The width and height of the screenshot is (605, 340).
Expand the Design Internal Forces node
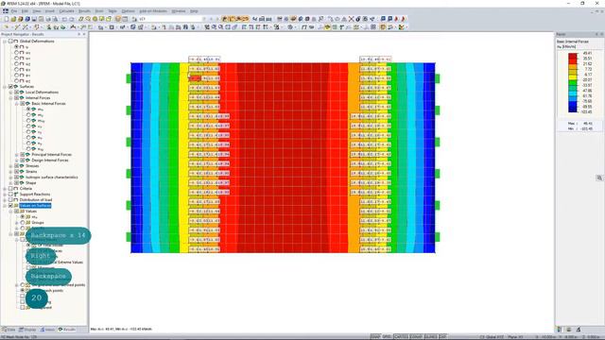coord(17,160)
